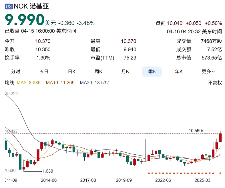The height and width of the screenshot is (188, 225).
Task: Select the latest red candlestick at far right
Action: (220, 137)
